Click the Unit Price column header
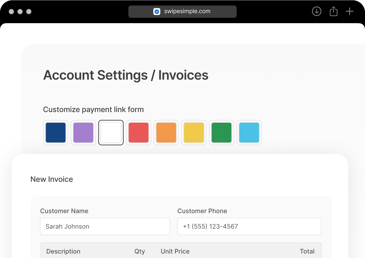This screenshot has height=258, width=365. [x=175, y=251]
